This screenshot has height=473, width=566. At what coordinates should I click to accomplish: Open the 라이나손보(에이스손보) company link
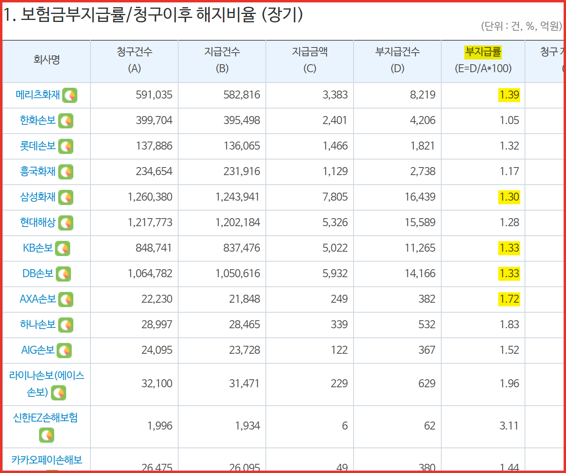click(x=47, y=384)
